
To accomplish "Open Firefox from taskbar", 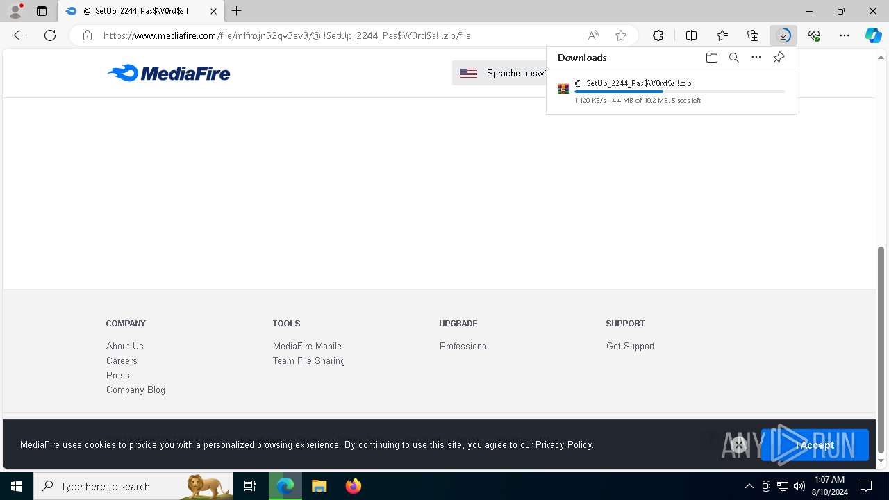I will pyautogui.click(x=354, y=486).
